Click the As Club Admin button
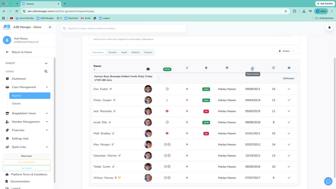The height and width of the screenshot is (189, 336). coord(27,162)
